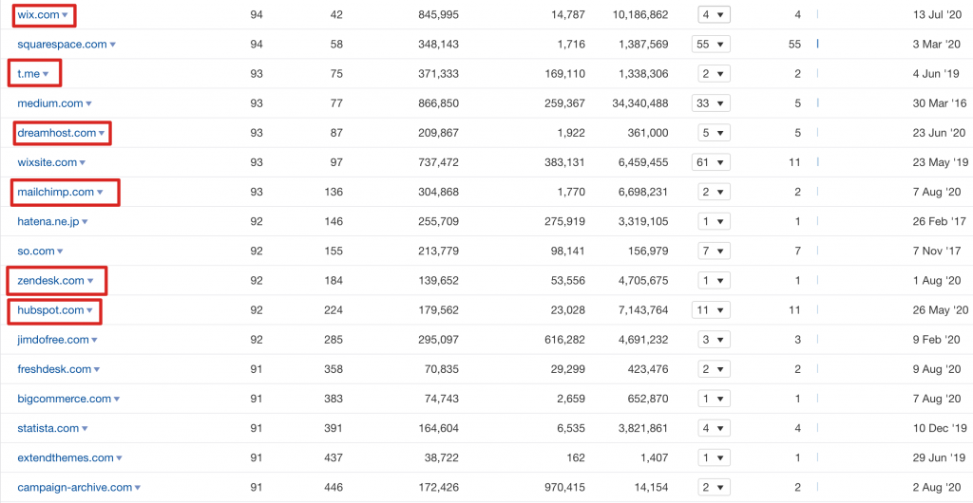
Task: Click the caret icon next to hubspot.com
Action: coord(89,310)
